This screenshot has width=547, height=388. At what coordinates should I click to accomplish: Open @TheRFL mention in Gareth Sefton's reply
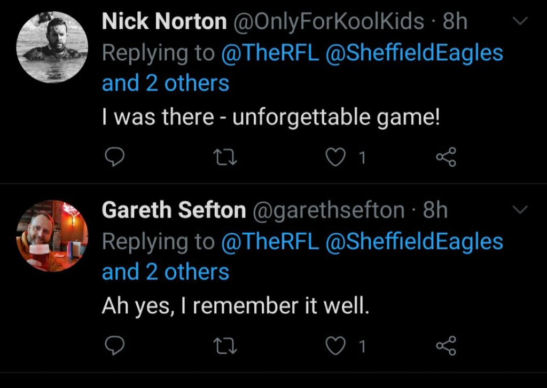coord(270,241)
